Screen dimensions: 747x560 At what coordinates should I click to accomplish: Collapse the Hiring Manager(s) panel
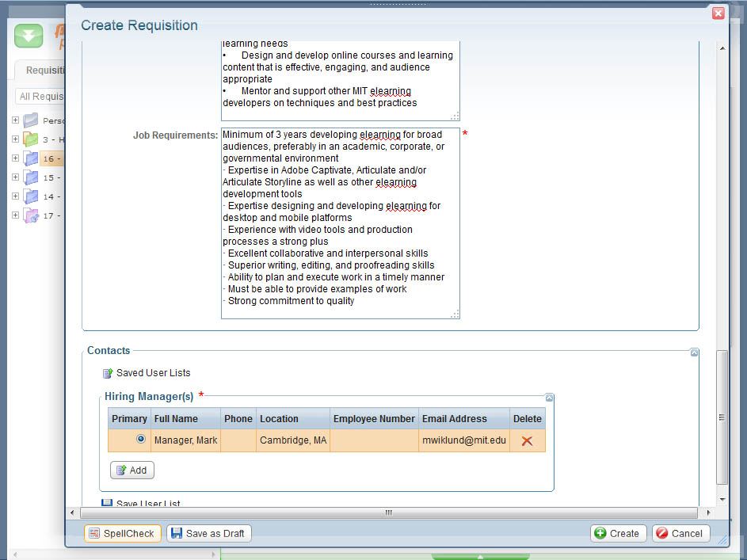point(549,398)
